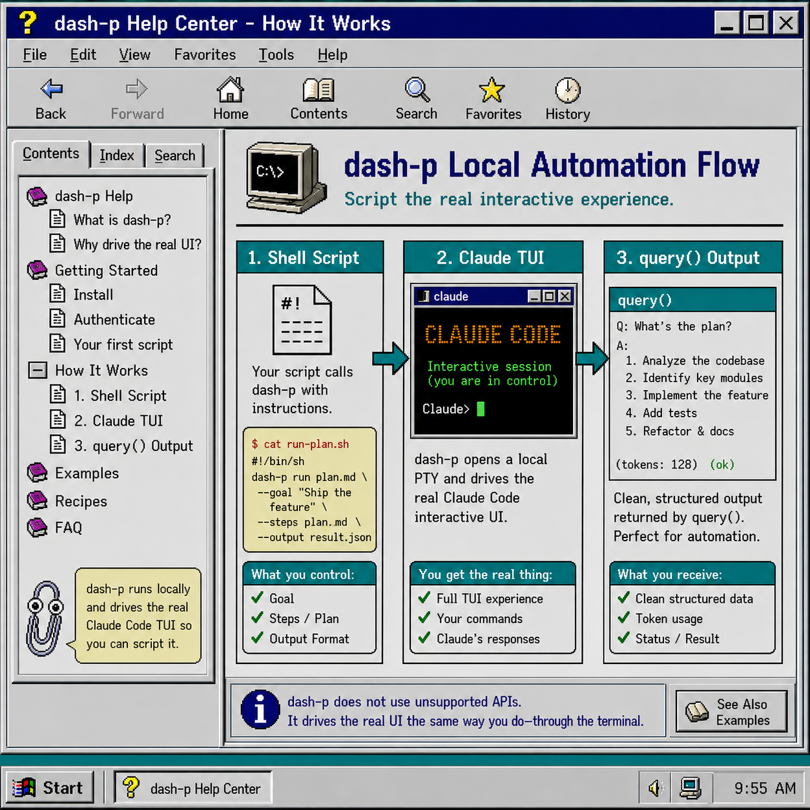Click the Goal checkmark item
Image resolution: width=810 pixels, height=810 pixels.
(273, 598)
